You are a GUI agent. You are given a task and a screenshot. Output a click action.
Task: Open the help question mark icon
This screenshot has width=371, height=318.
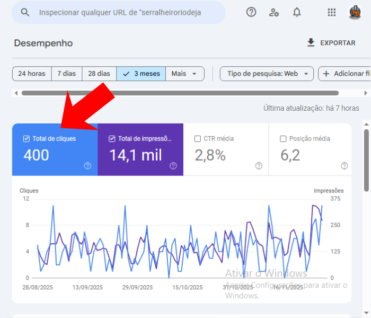(x=251, y=12)
